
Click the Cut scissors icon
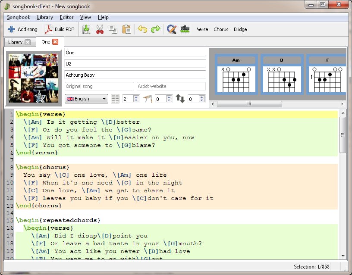pos(100,29)
